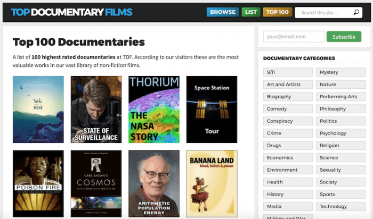373x219 pixels.
Task: Select the Performing Arts category
Action: (x=340, y=97)
